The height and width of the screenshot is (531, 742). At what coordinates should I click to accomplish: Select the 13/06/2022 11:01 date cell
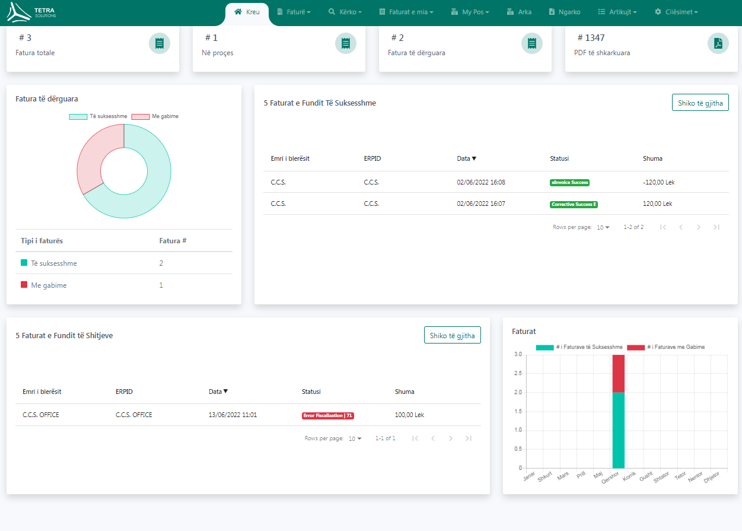(x=233, y=415)
